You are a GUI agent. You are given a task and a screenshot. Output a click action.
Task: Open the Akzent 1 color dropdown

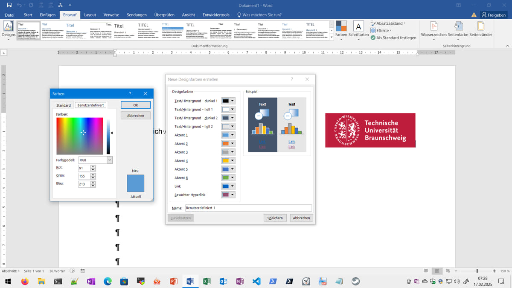pos(233,135)
